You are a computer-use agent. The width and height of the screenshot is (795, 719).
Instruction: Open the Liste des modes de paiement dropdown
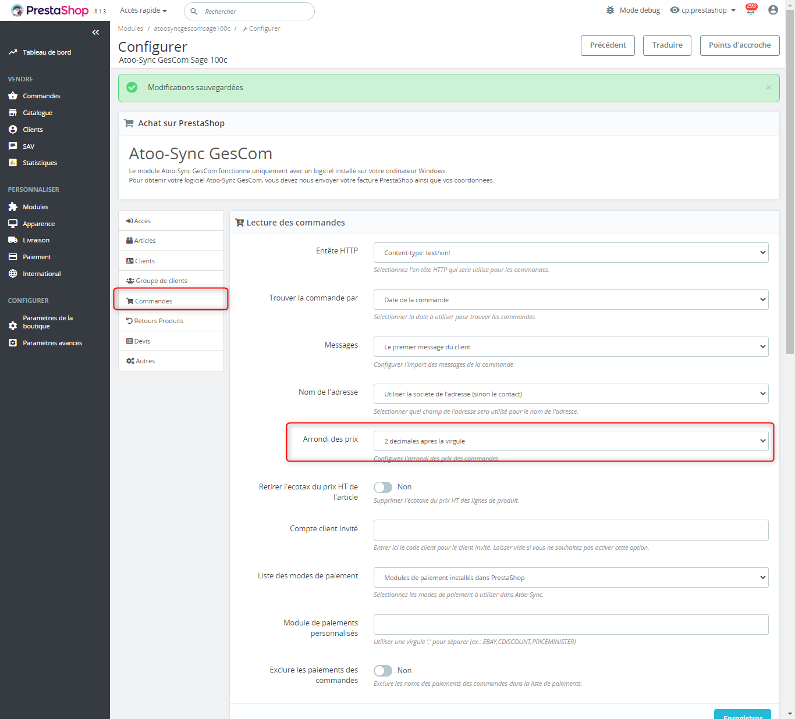(571, 578)
